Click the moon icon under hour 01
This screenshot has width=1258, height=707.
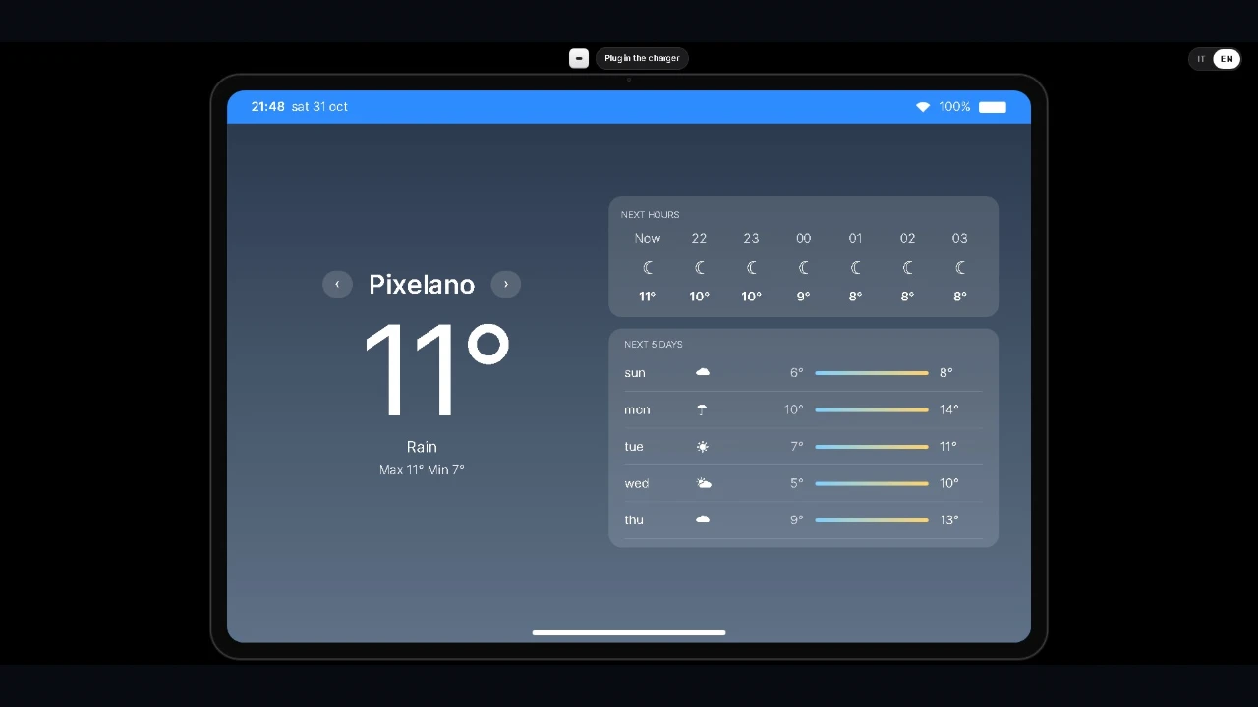click(856, 268)
